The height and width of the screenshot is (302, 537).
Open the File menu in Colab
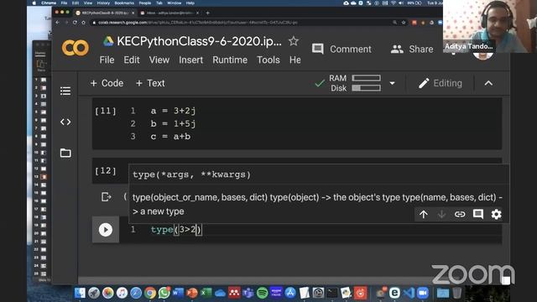pyautogui.click(x=107, y=60)
